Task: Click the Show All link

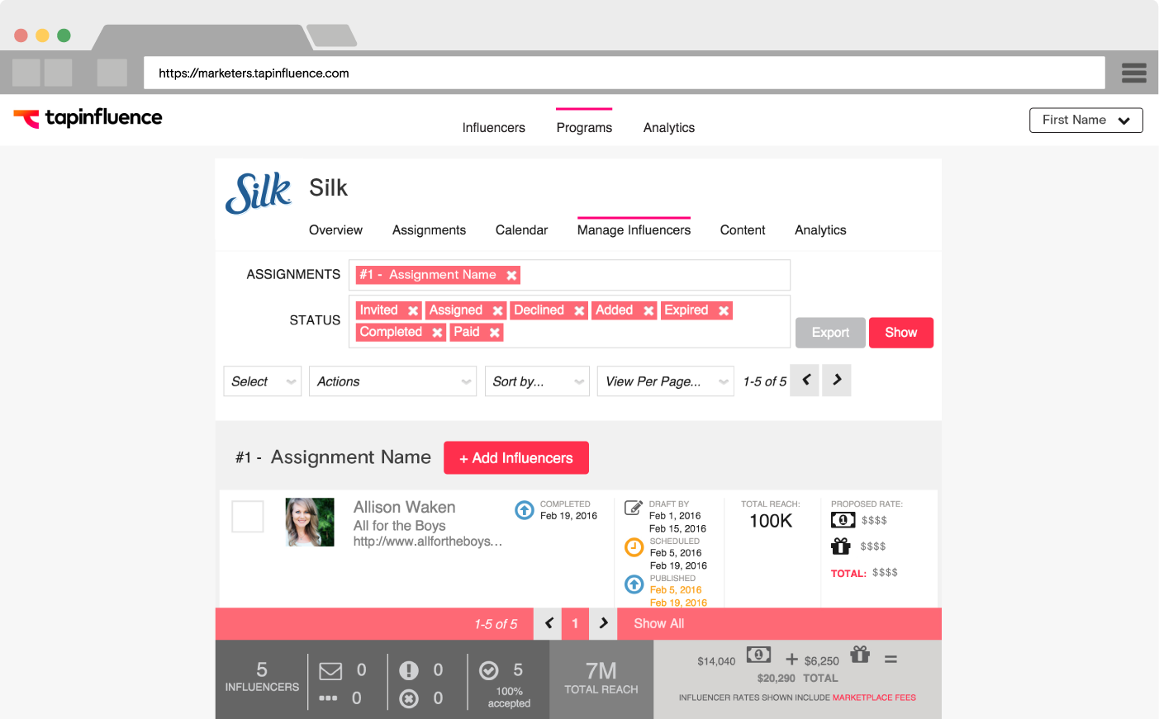Action: click(x=658, y=624)
